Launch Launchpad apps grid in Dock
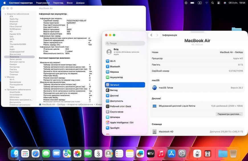The width and height of the screenshot is (248, 161). (x=25, y=153)
